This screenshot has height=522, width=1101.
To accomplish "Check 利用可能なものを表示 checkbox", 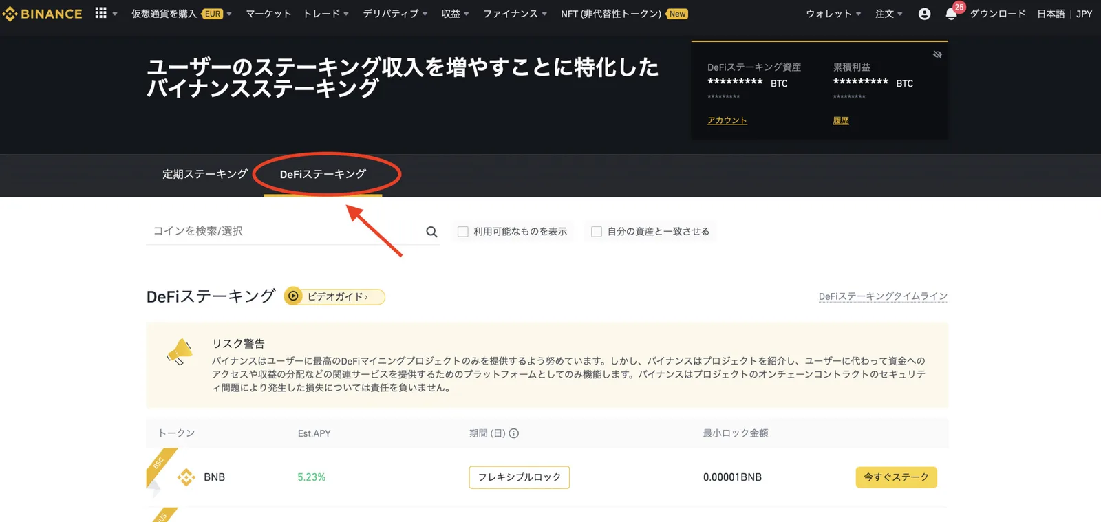I will [463, 232].
